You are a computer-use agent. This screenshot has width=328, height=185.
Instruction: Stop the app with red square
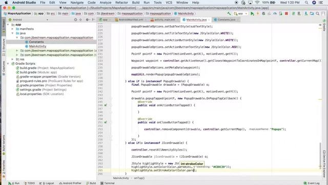click(x=286, y=14)
